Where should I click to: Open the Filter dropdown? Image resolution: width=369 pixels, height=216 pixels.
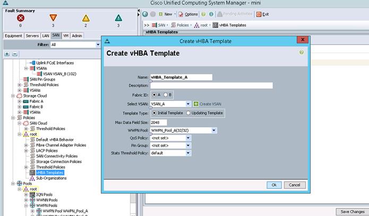click(x=98, y=45)
